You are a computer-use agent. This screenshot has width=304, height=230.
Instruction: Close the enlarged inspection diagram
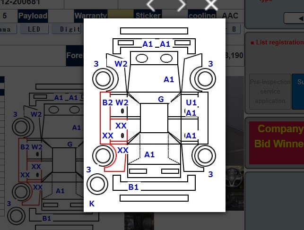point(211,4)
